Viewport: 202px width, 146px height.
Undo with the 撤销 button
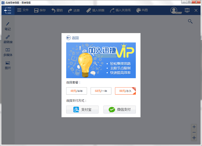pyautogui.click(x=57, y=10)
